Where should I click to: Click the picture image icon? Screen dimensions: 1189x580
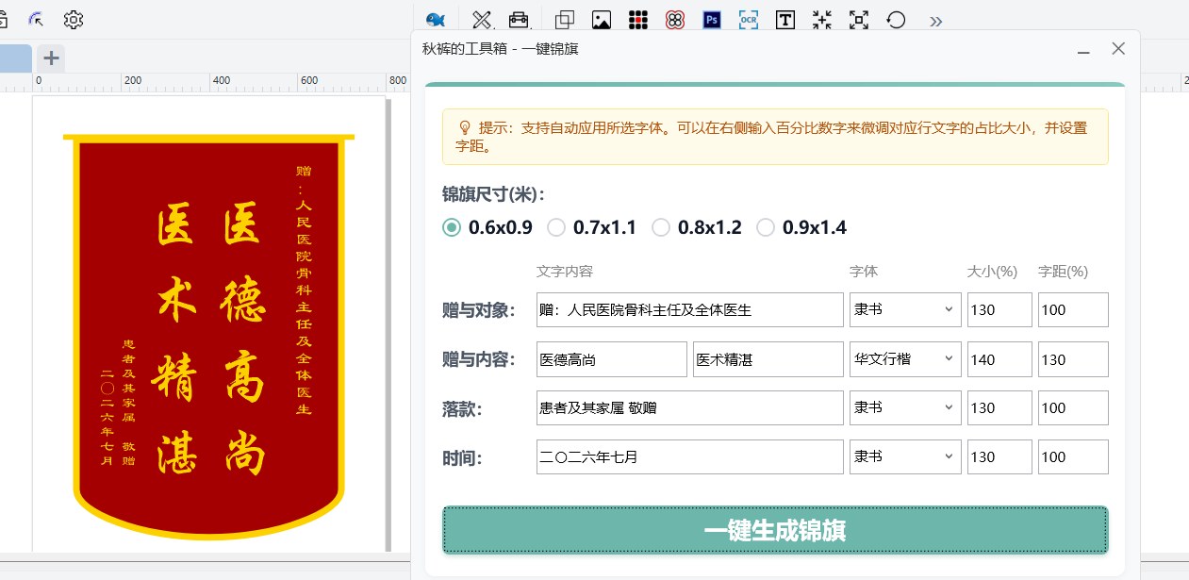601,20
